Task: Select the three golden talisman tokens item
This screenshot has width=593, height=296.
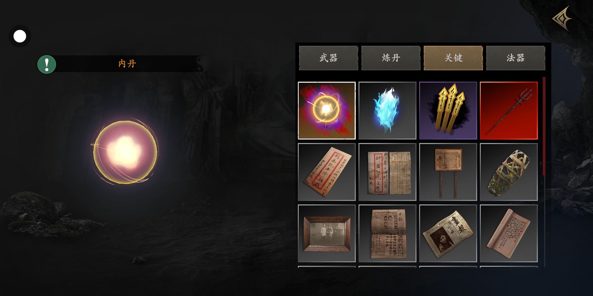Action: point(448,110)
